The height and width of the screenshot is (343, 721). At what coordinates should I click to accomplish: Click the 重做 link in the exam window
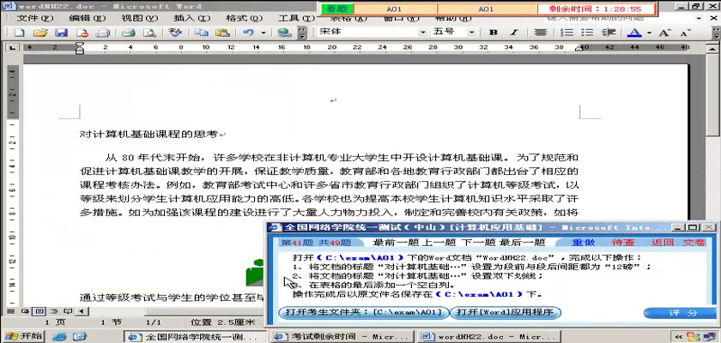(x=584, y=243)
